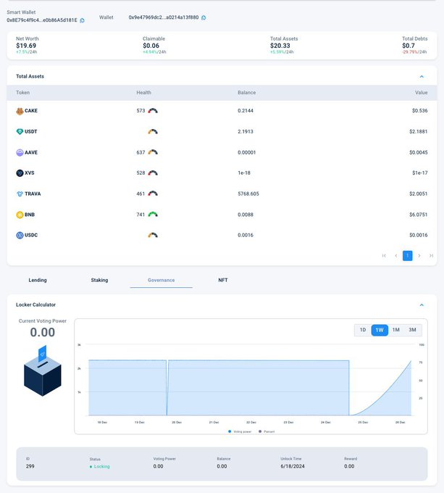Go to next assets page
Viewport: 444px width, 493px height.
(419, 256)
